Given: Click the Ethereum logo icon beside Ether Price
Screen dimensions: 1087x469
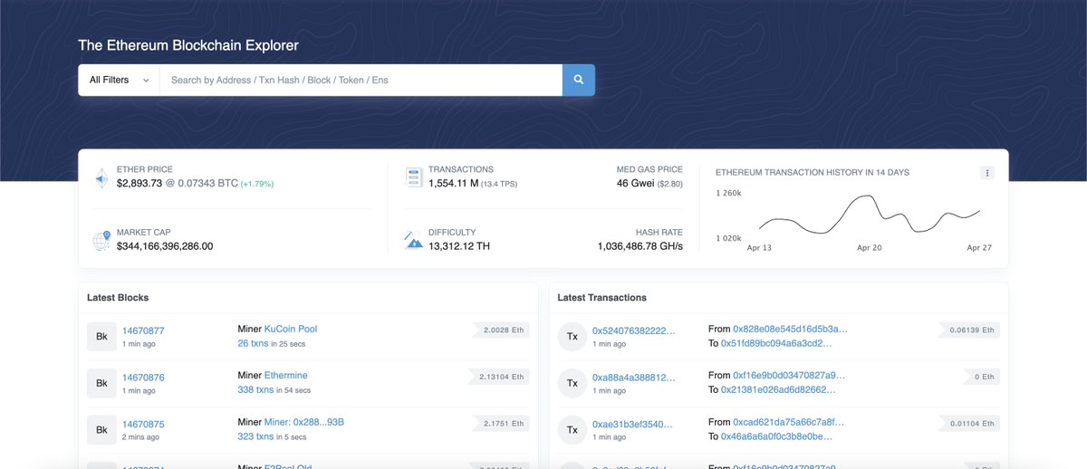Looking at the screenshot, I should click(x=101, y=177).
